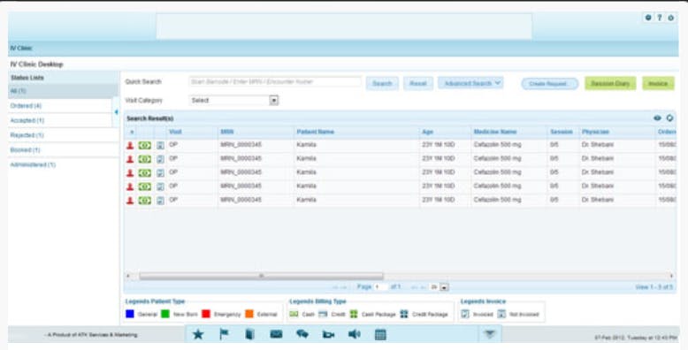
Task: Open the book icon in bottom toolbar
Action: (x=249, y=334)
